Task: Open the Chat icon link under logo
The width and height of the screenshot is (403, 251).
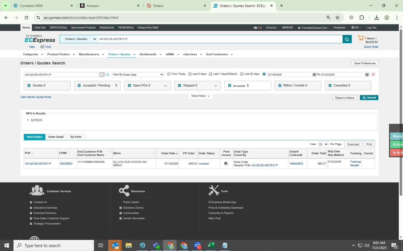Action: (46, 47)
